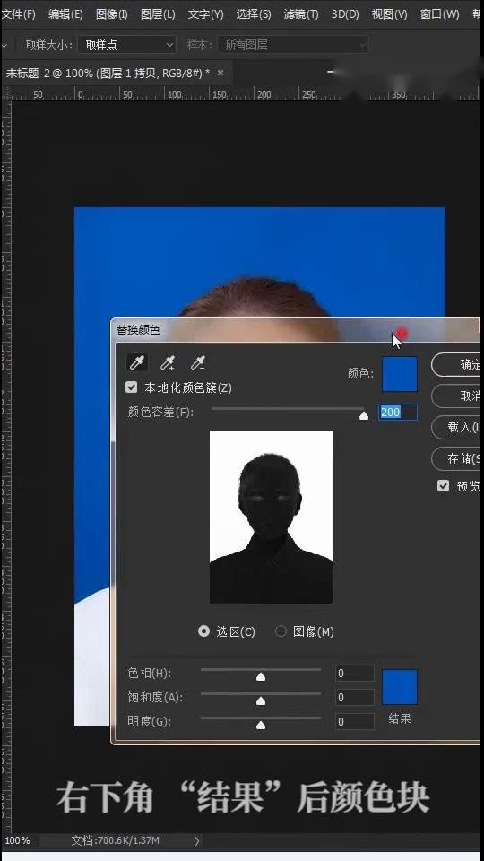Open the 样本 所有图层 dropdown

pos(292,45)
